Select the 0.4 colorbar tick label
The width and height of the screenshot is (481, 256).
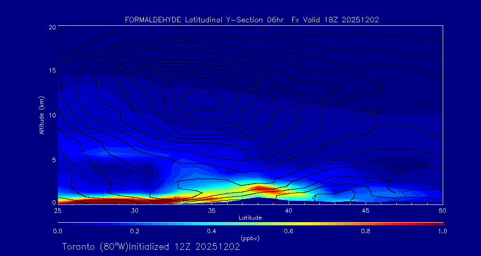(x=212, y=231)
